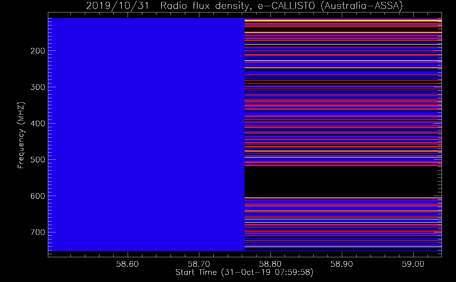
Task: Click the 58.70 time tick label
Action: pyautogui.click(x=199, y=264)
